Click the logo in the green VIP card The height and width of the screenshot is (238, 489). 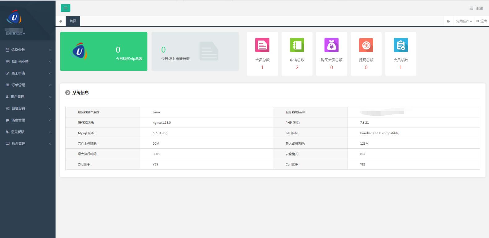pyautogui.click(x=80, y=51)
